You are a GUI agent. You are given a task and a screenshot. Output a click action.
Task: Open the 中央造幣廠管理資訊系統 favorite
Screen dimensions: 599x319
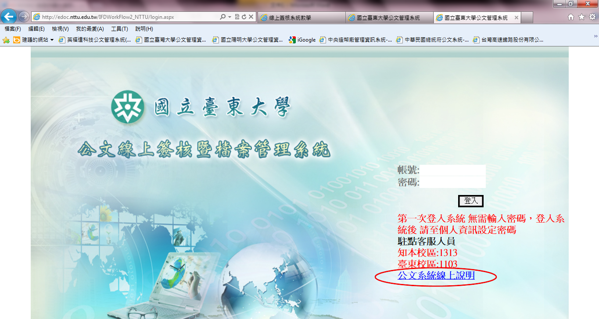[x=356, y=40]
